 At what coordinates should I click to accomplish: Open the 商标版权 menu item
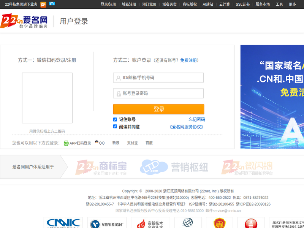(x=189, y=4)
